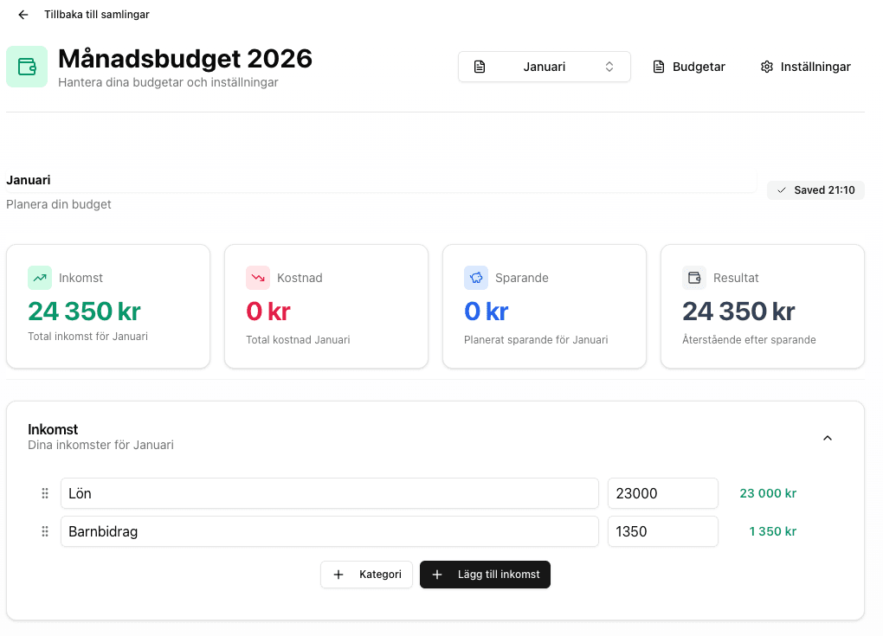Click the document icon in the month selector

click(480, 66)
